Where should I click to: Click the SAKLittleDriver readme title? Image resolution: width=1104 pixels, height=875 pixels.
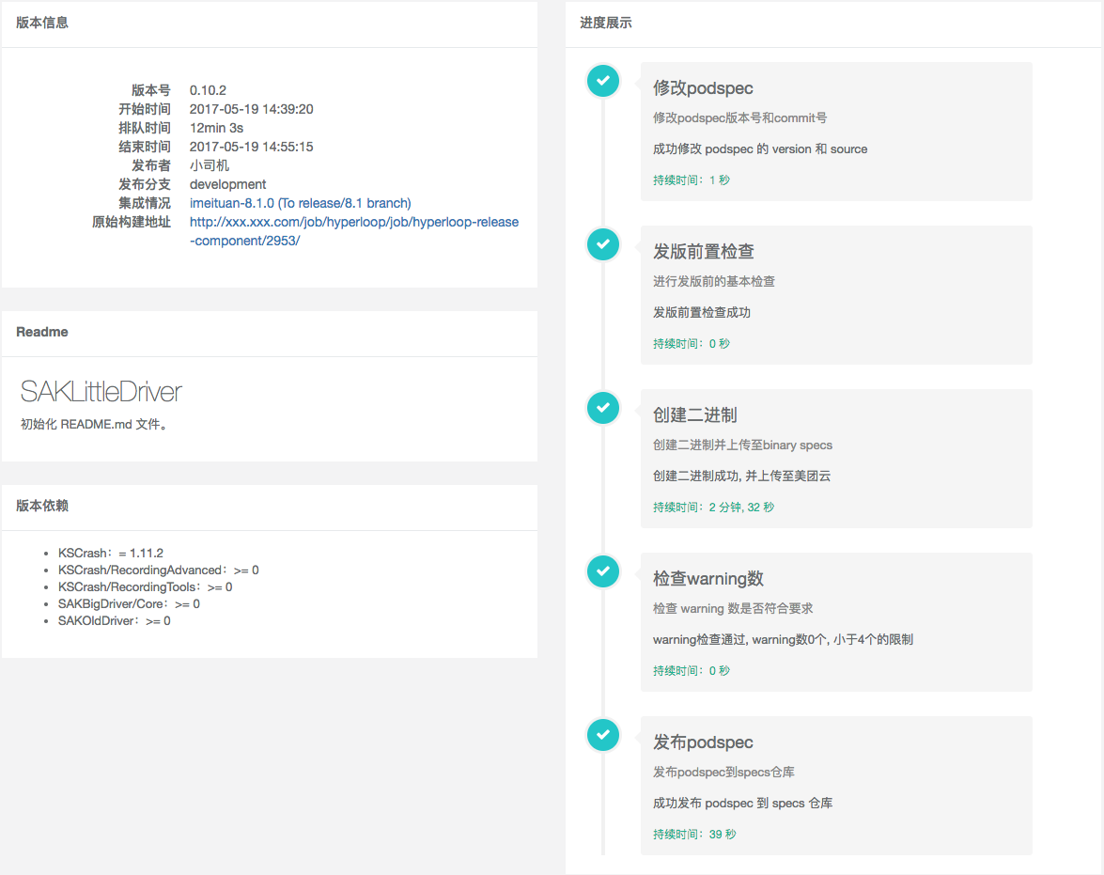click(101, 392)
